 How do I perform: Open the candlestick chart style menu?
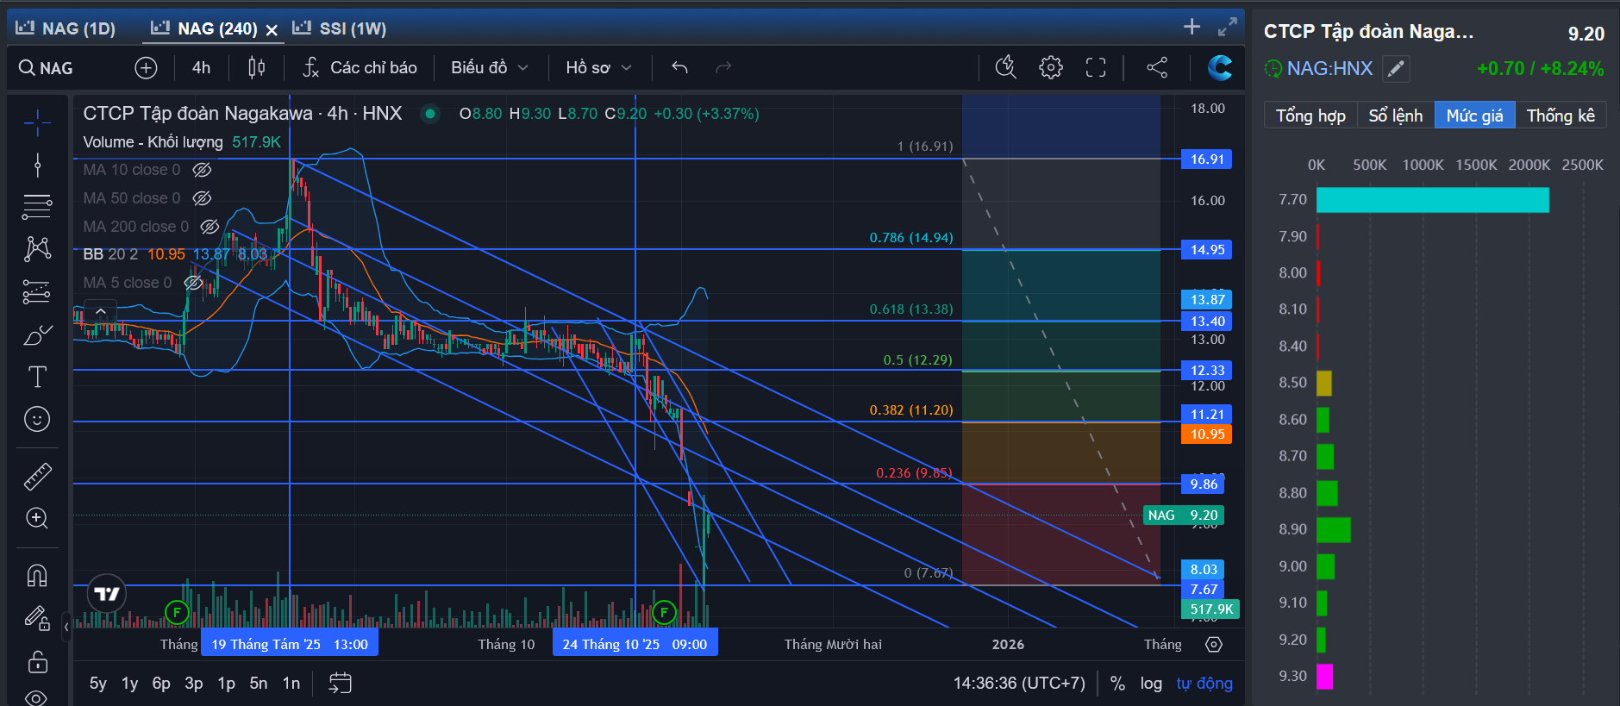[x=256, y=67]
